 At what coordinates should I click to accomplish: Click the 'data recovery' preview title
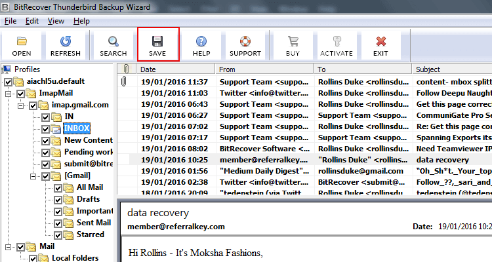point(158,213)
